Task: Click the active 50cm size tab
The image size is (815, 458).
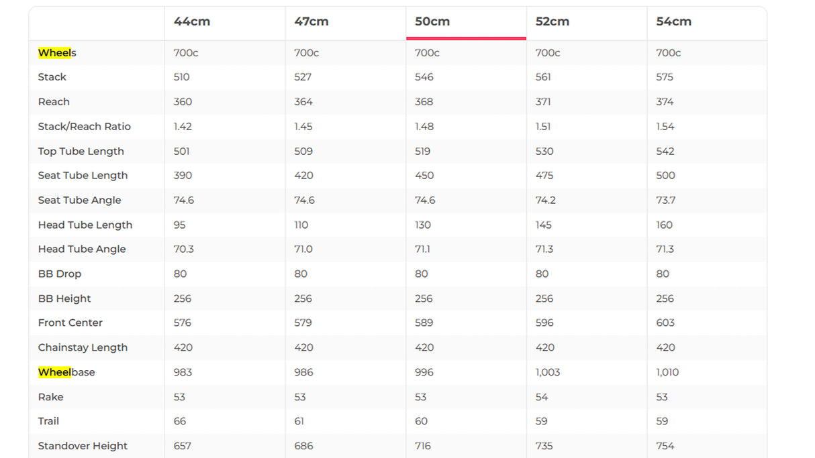Action: click(x=432, y=21)
